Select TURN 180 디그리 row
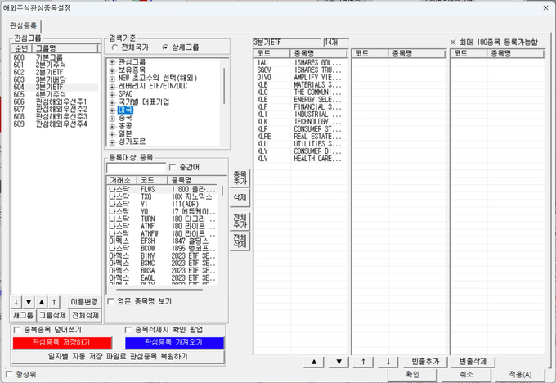This screenshot has height=383, width=556. point(163,219)
